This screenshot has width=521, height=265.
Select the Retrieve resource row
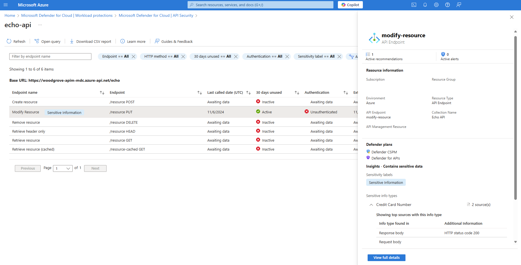pyautogui.click(x=183, y=140)
